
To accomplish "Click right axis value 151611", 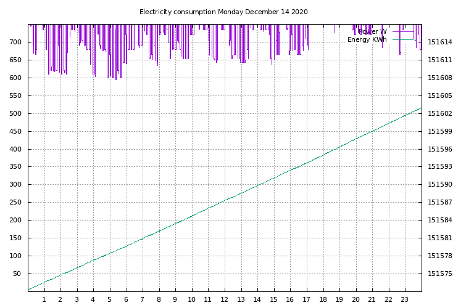I will [x=440, y=60].
